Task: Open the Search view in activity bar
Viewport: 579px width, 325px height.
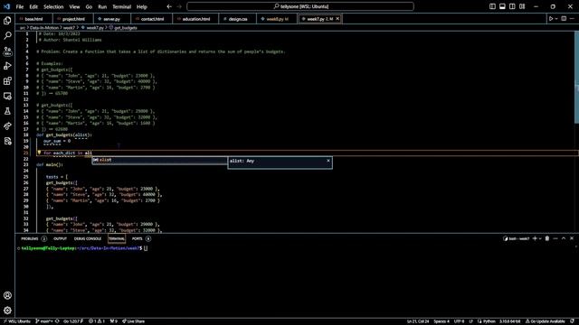Action: [7, 36]
